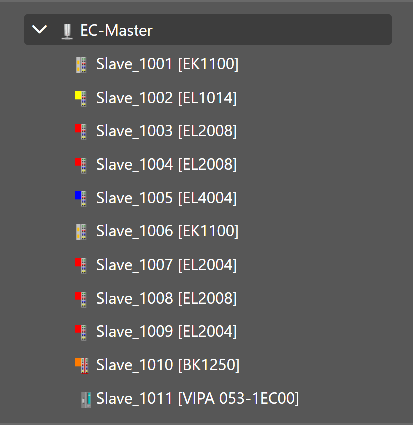
Task: Select Slave_1001 [EK1100] in the tree
Action: pyautogui.click(x=167, y=64)
